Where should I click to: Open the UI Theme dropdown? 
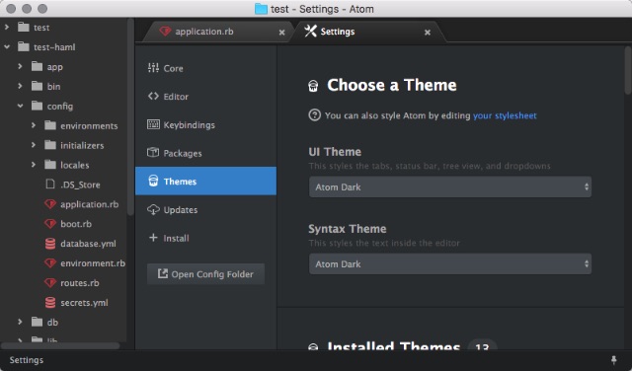450,186
